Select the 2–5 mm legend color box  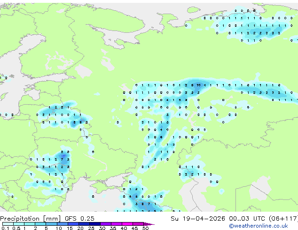pyautogui.click(x=40, y=224)
